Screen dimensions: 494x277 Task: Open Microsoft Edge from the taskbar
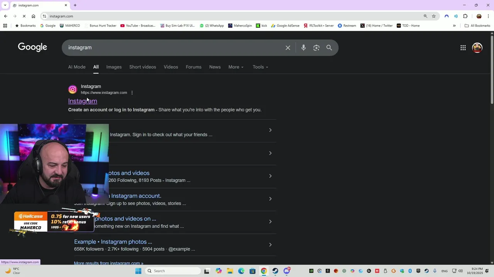(241, 271)
